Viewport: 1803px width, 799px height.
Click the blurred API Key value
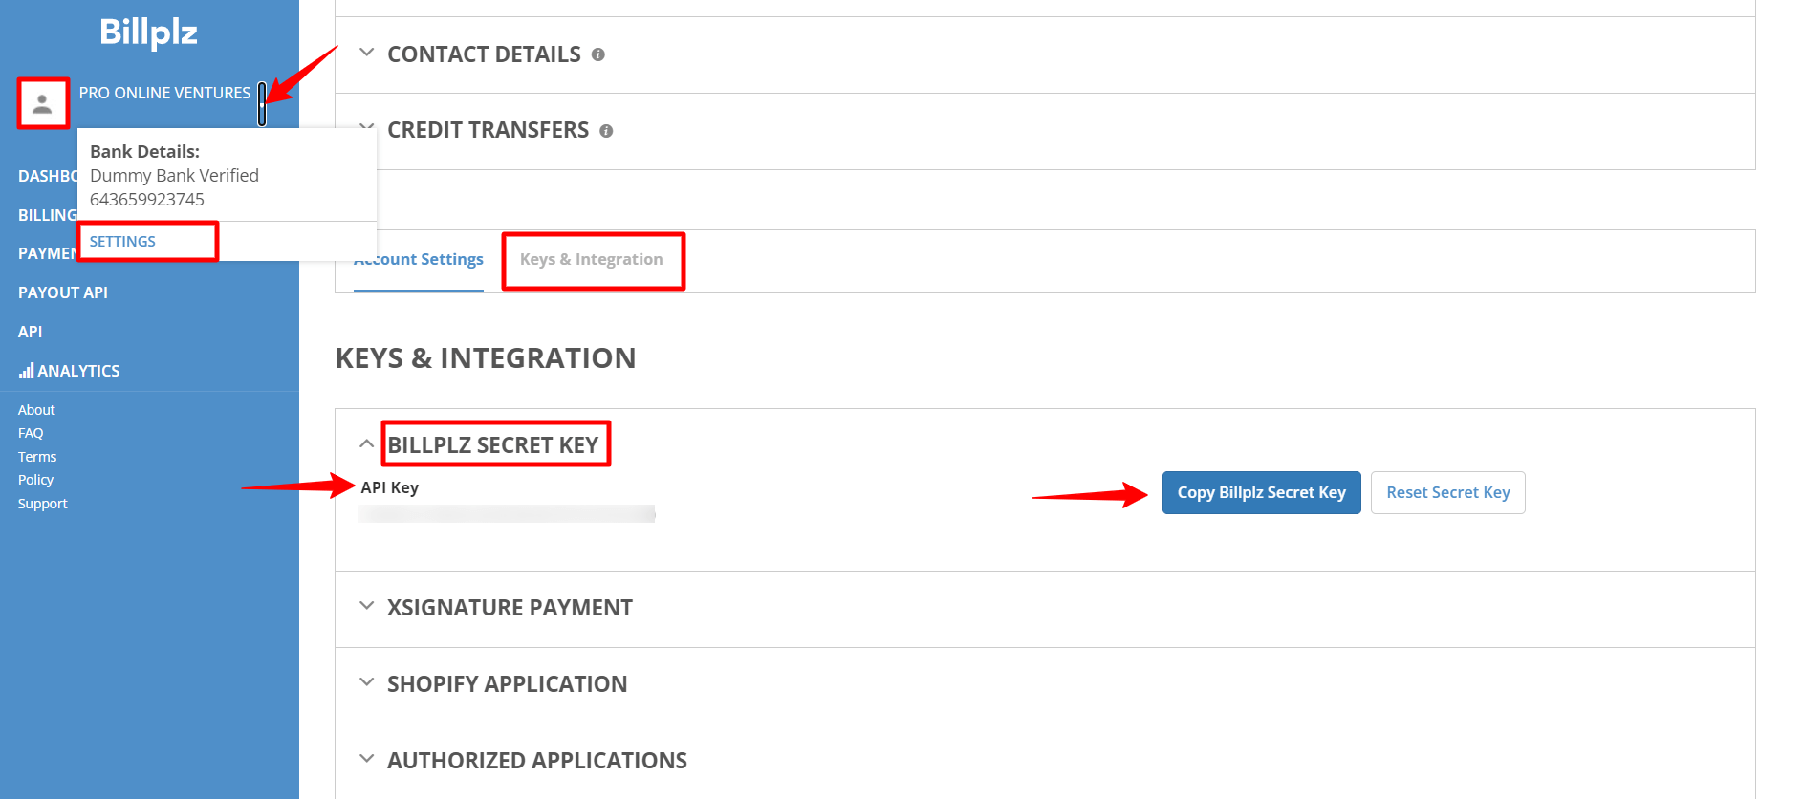click(507, 514)
